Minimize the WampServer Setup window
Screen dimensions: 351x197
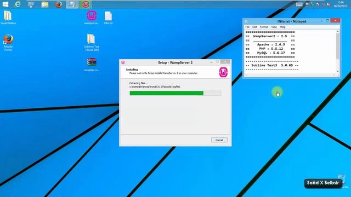click(x=212, y=62)
